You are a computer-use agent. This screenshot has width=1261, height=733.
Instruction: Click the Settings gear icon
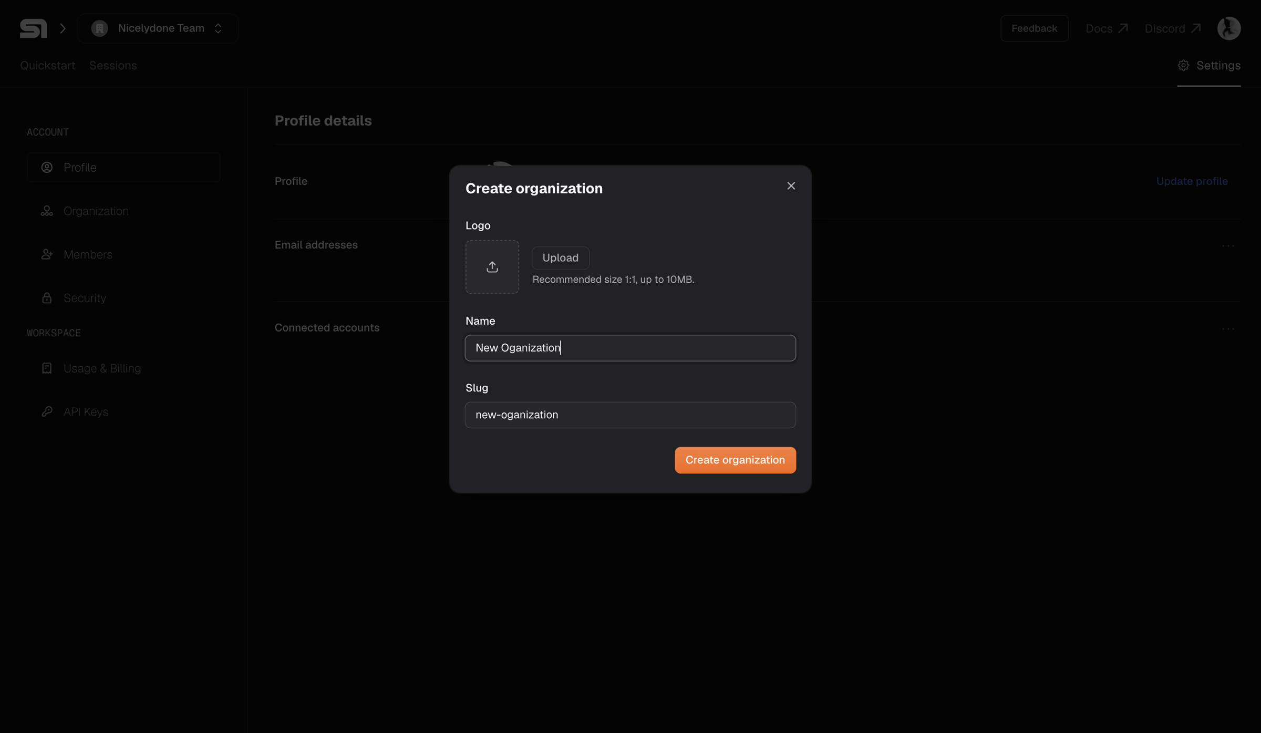(1183, 66)
